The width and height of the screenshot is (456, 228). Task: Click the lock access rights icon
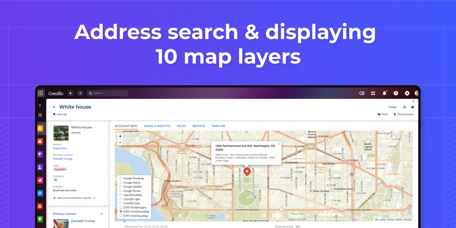point(412,107)
